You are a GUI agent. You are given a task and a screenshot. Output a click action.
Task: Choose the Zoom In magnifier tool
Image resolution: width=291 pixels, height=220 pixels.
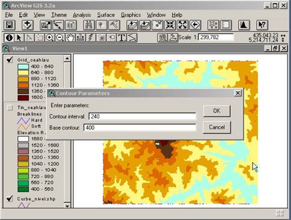click(x=50, y=38)
